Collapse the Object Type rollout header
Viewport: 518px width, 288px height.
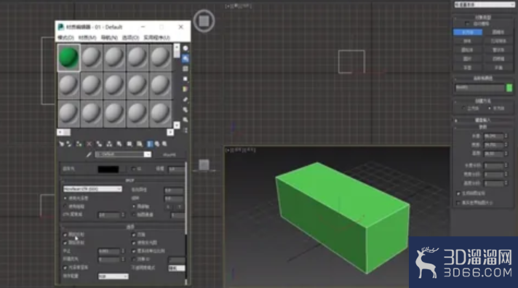(x=483, y=17)
